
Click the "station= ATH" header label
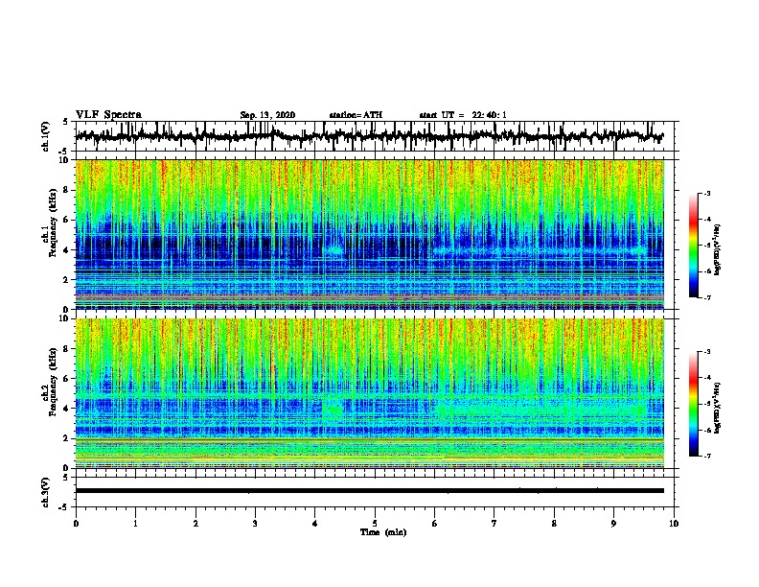[x=356, y=115]
